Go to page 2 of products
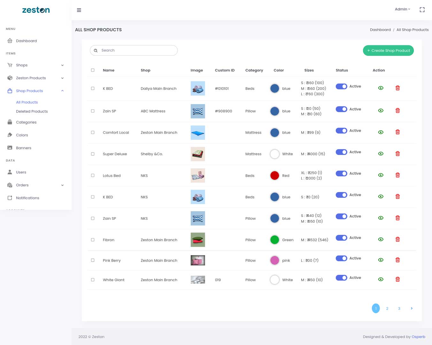This screenshot has height=345, width=432. pos(387,308)
